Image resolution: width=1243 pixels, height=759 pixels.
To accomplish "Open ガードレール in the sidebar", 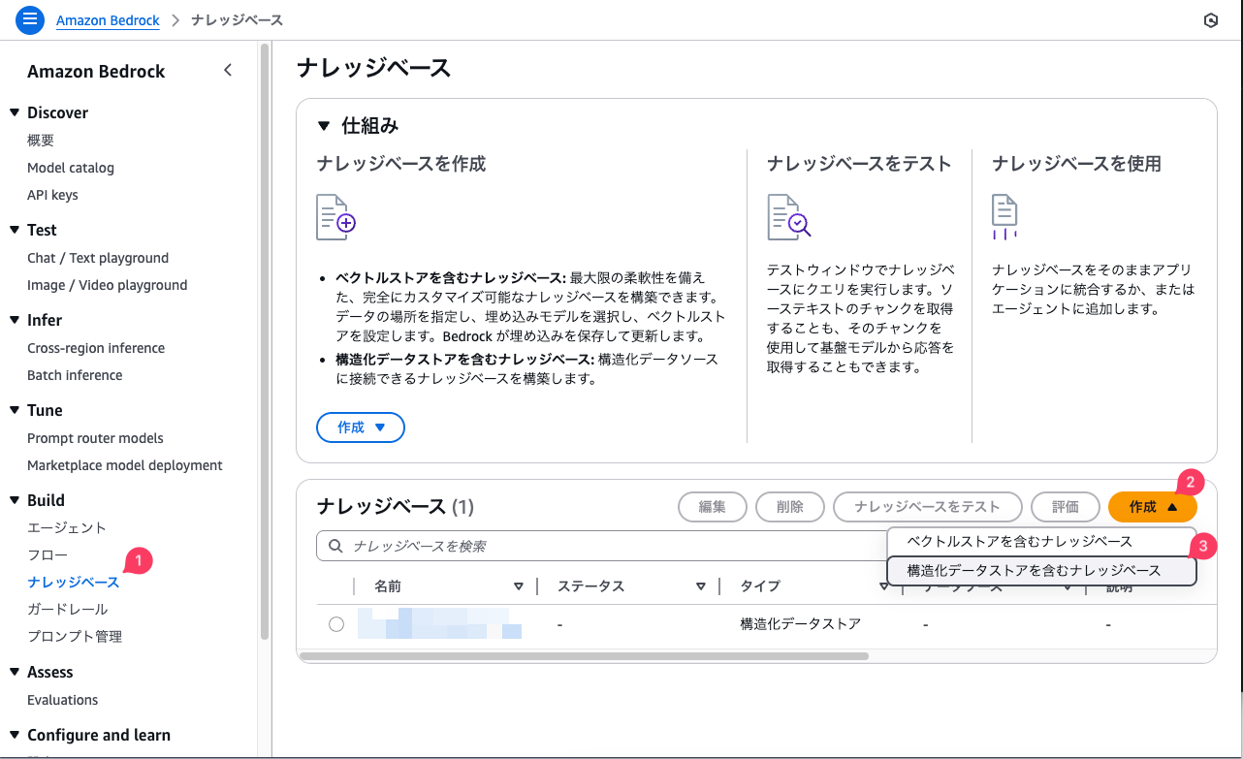I will coord(67,610).
